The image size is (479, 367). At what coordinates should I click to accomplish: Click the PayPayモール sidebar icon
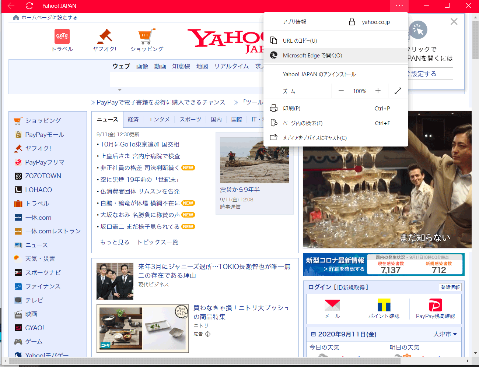coord(18,135)
